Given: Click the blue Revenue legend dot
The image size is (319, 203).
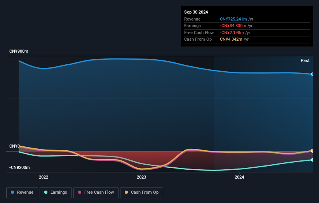Looking at the screenshot, I should pyautogui.click(x=12, y=192).
